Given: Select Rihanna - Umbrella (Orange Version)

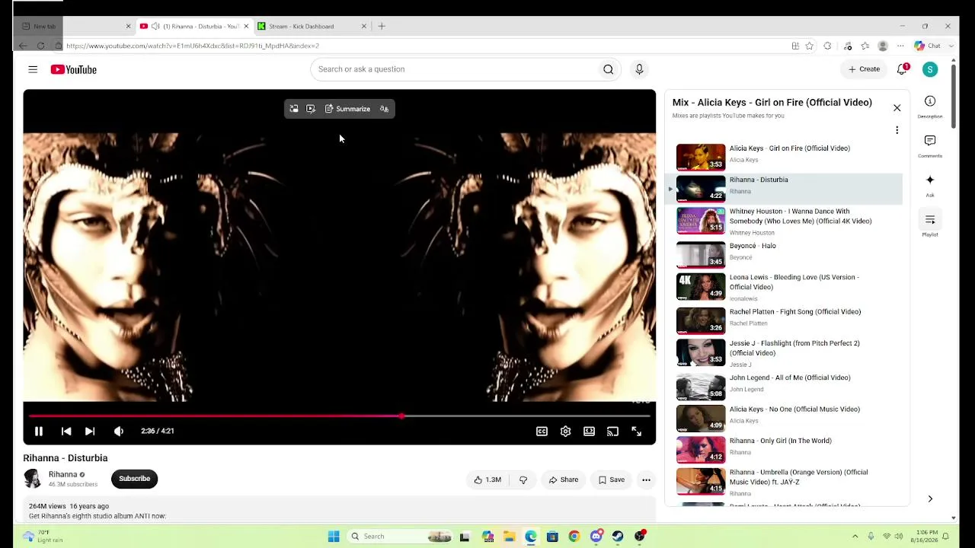Looking at the screenshot, I should tap(785, 482).
